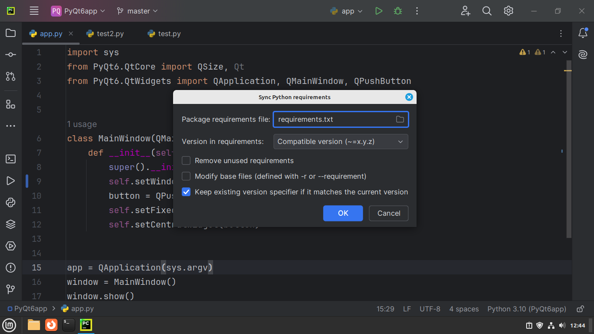594x334 pixels.
Task: Open the Structure tool window icon
Action: (11, 104)
